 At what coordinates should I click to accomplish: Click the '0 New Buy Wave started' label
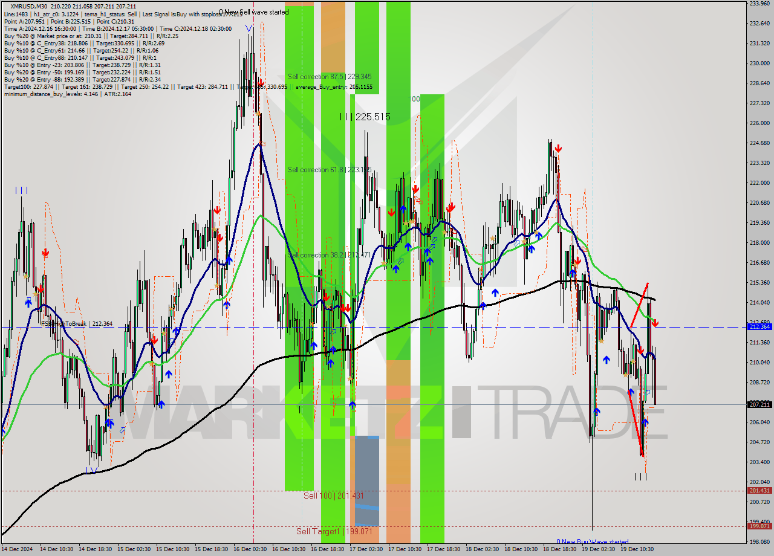(593, 542)
